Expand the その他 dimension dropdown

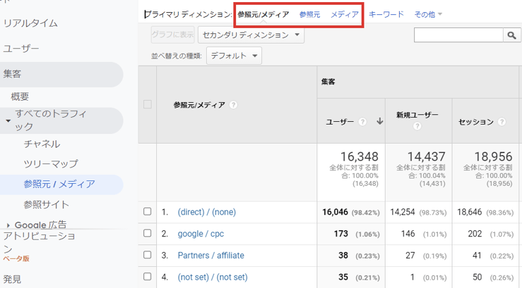point(428,14)
